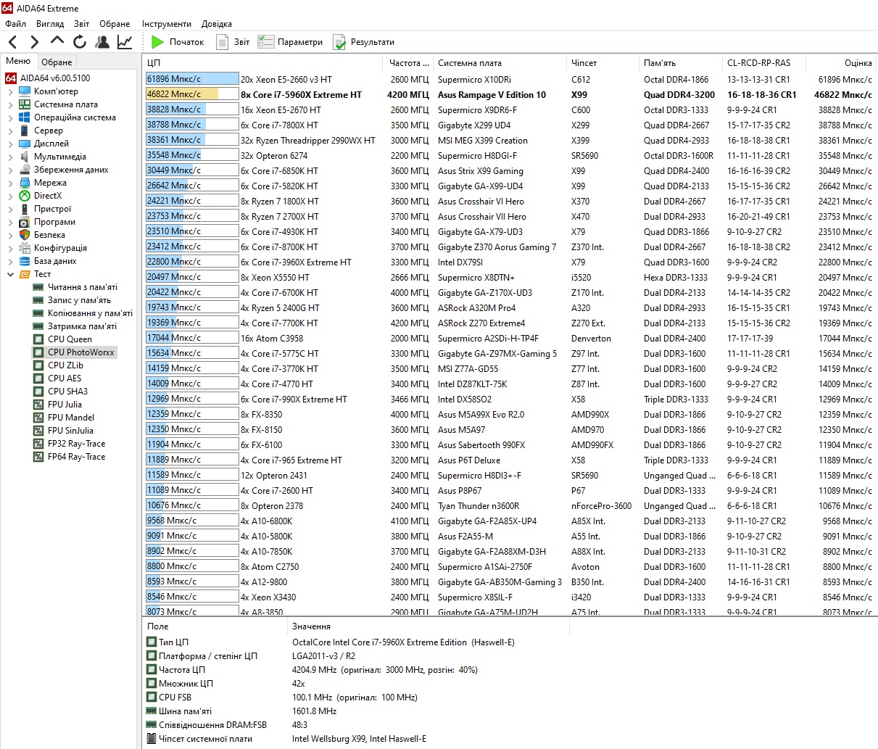
Task: Click the Forward navigation arrow
Action: 35,42
